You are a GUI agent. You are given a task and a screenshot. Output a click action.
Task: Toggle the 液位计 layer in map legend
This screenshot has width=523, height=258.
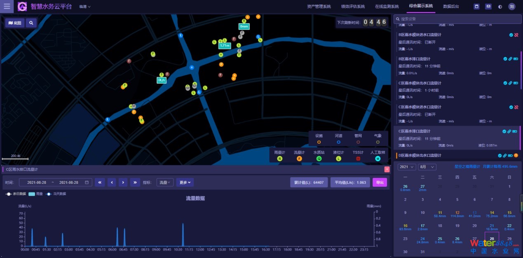click(339, 158)
